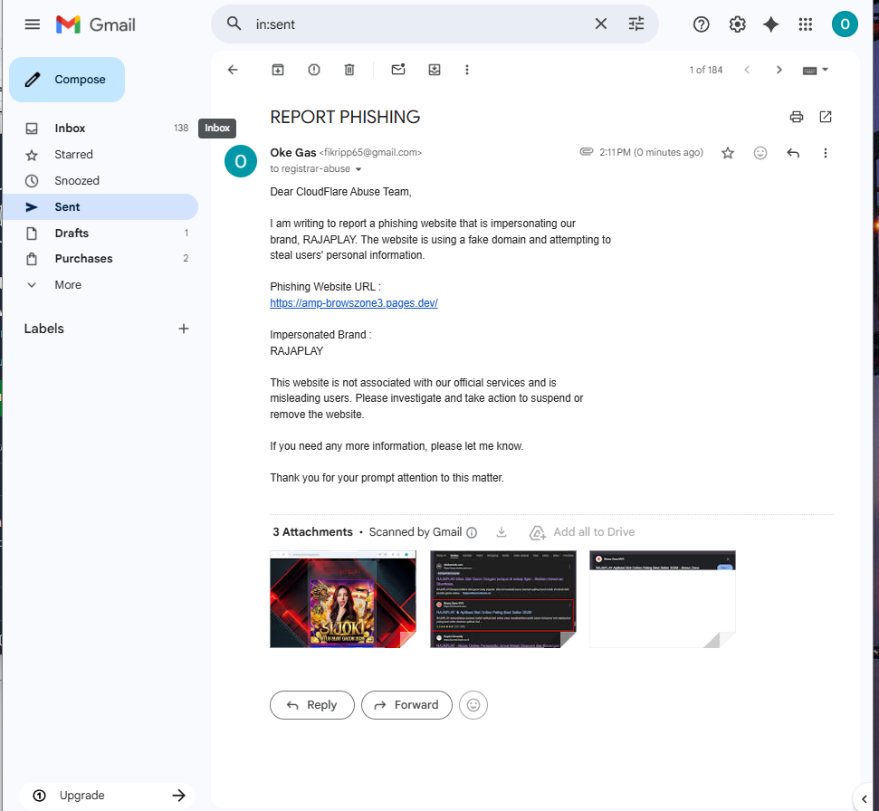Open the Snoozed folder
This screenshot has height=811, width=879.
coord(100,181)
